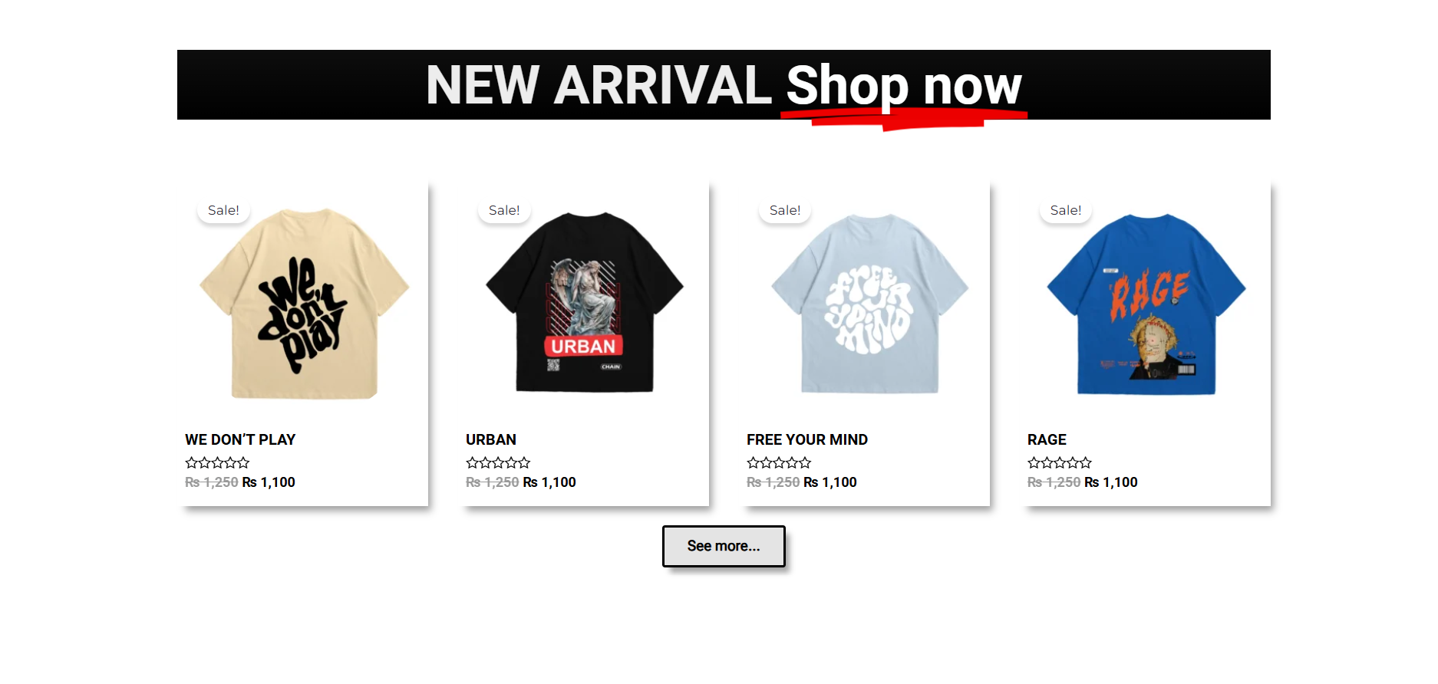Open the RAGE blue t-shirt image
1438x684 pixels.
pyautogui.click(x=1146, y=304)
